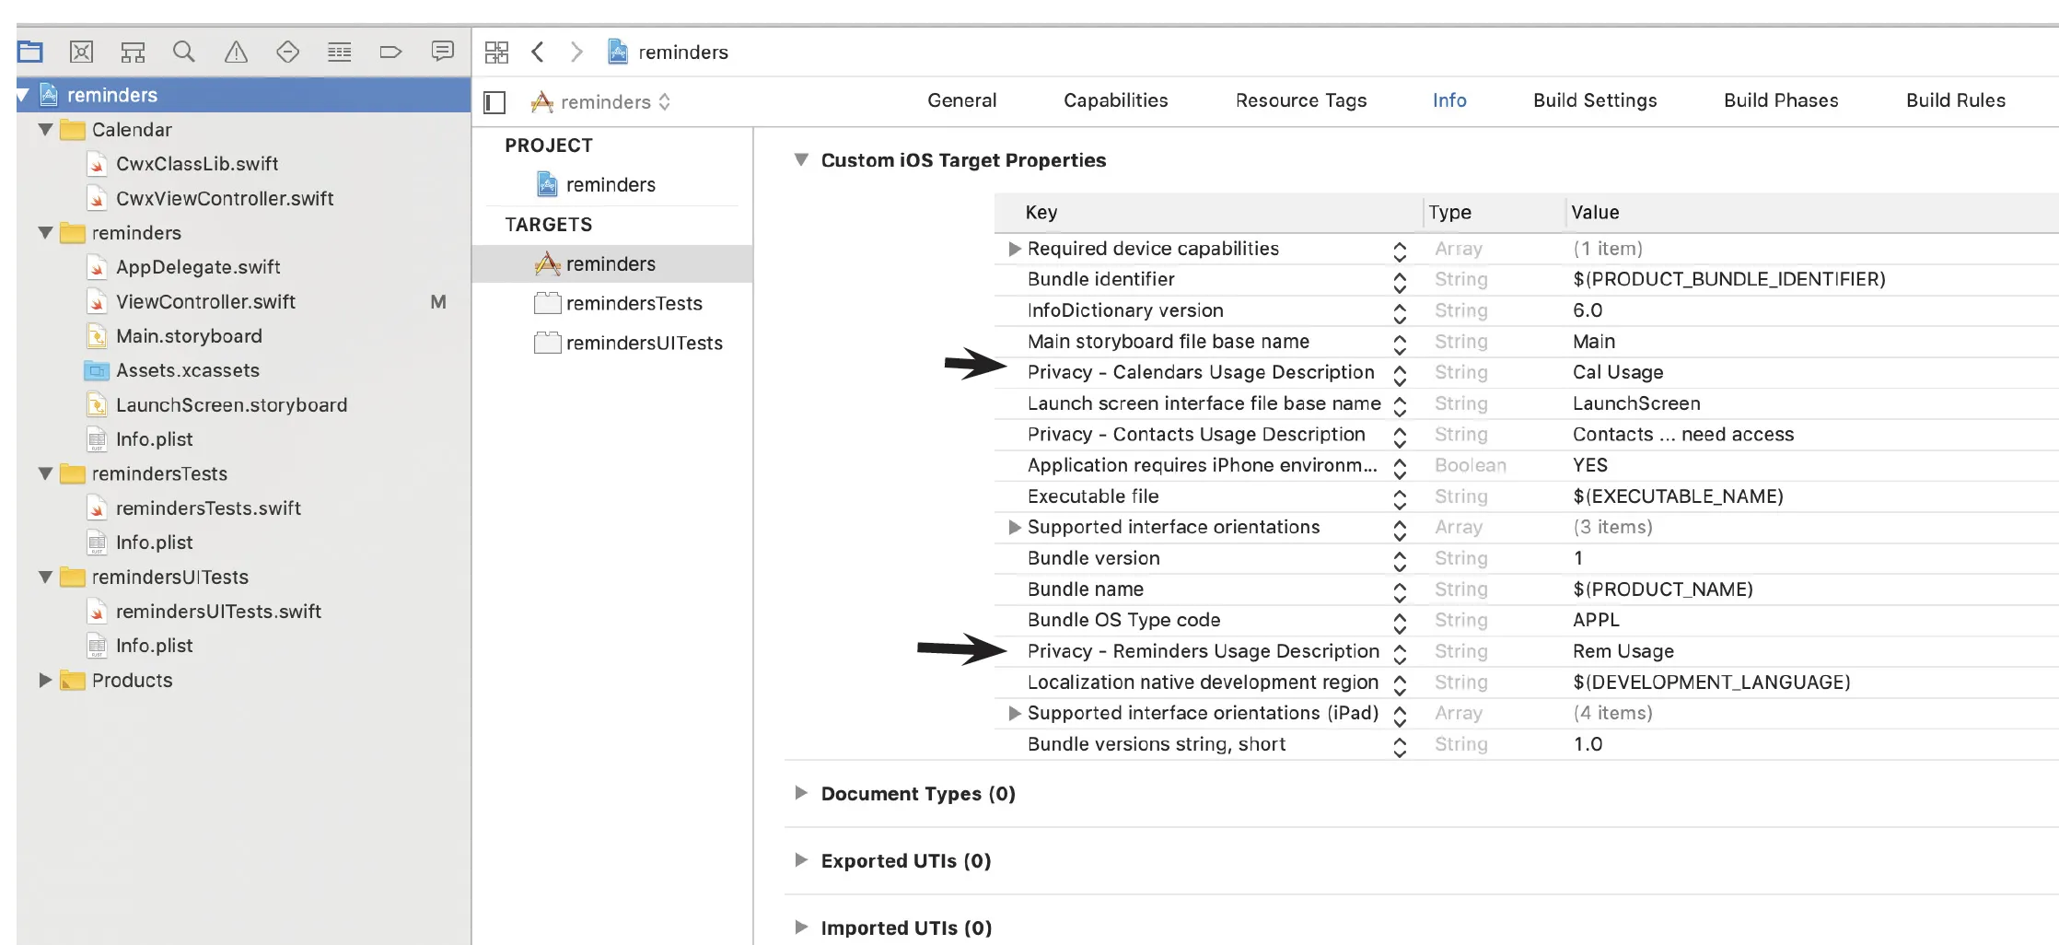Switch to the Capabilities tab

1115,100
